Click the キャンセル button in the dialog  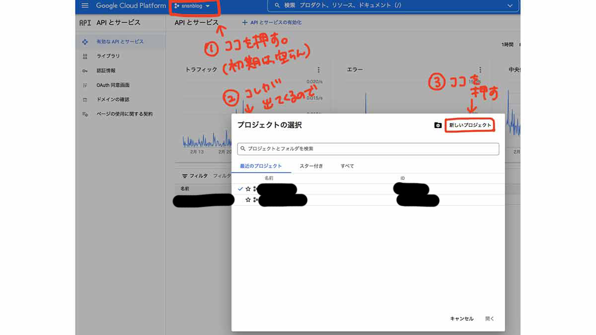461,319
